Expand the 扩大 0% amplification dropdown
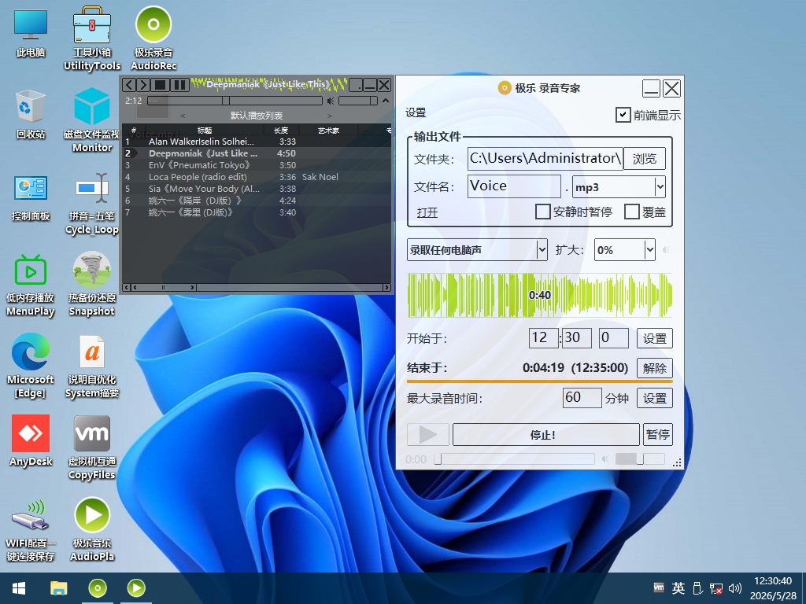The height and width of the screenshot is (604, 806). coord(624,250)
